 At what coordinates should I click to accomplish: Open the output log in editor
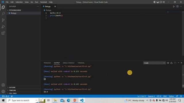(x=175, y=63)
